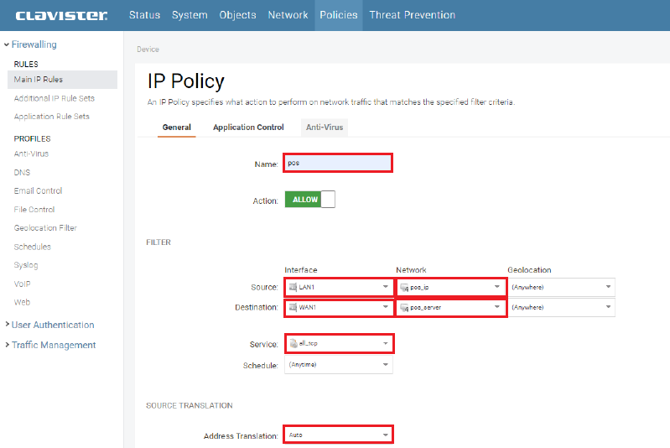Expand the User Authentication section
This screenshot has height=448, width=670.
(x=52, y=325)
